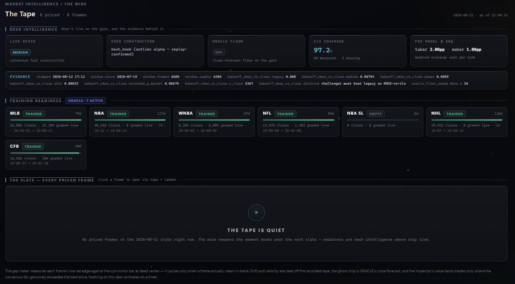Click the NHL readiness progress bar

tap(467, 120)
